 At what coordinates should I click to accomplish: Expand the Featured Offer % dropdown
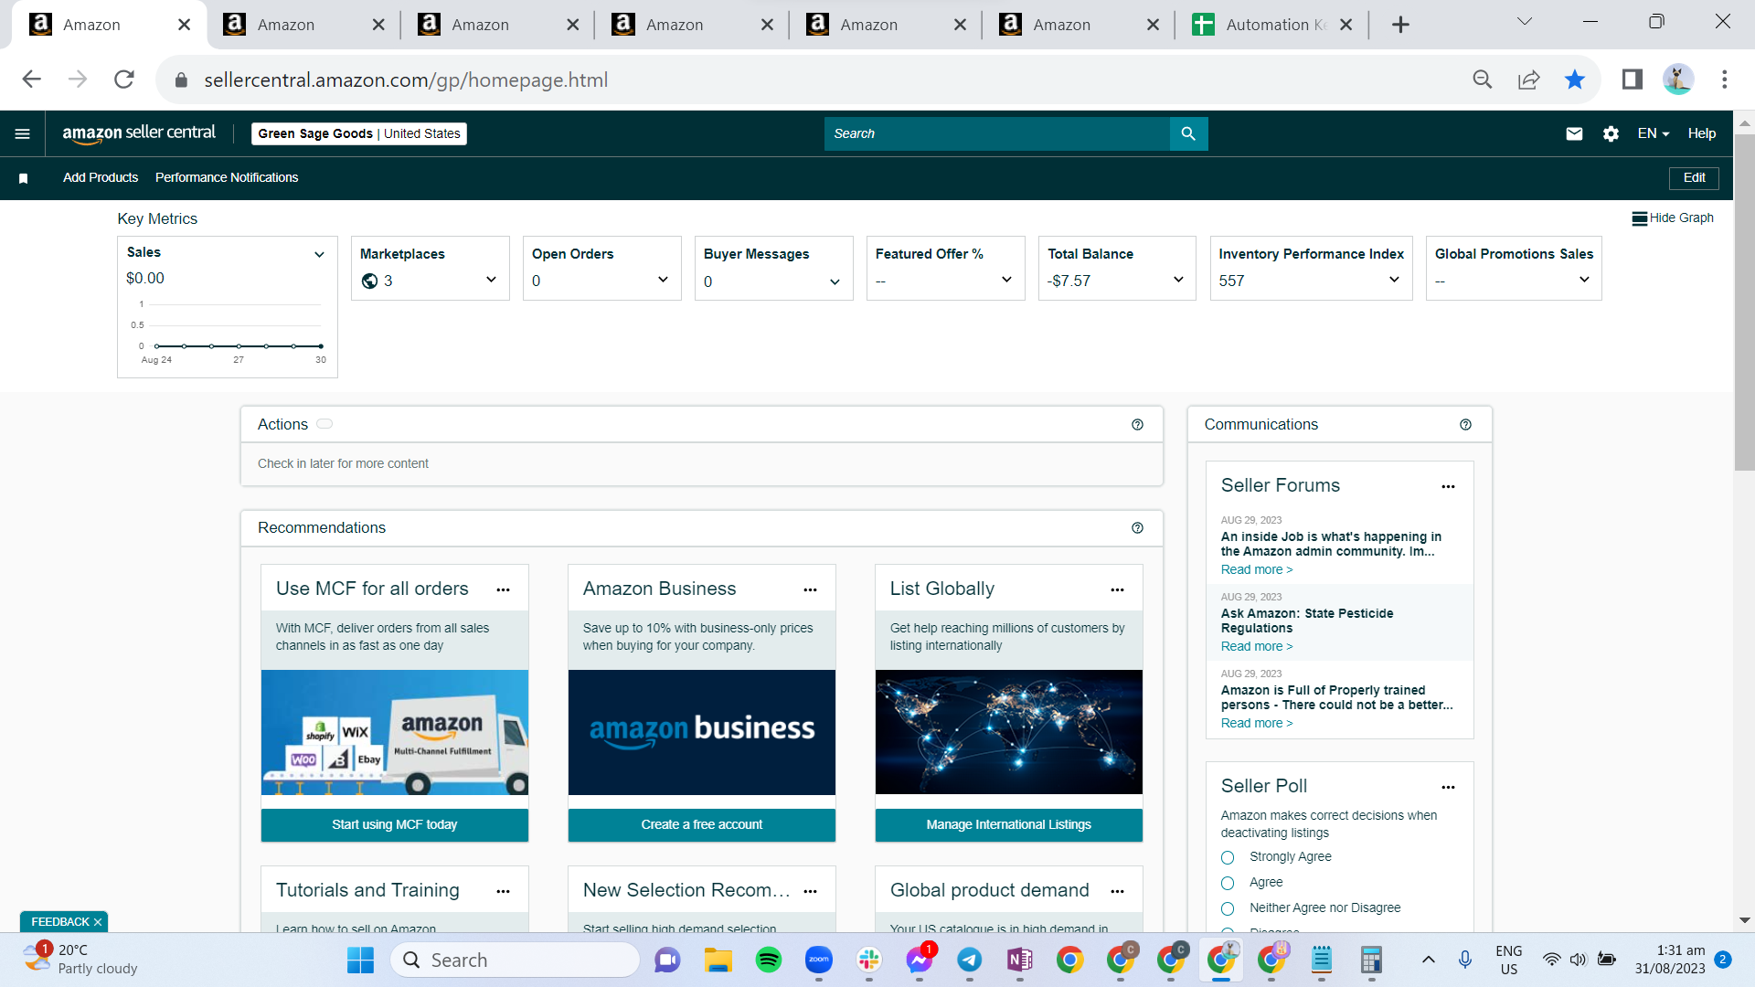point(1006,280)
